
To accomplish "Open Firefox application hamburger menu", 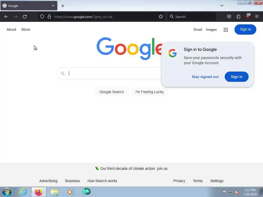I will (257, 16).
